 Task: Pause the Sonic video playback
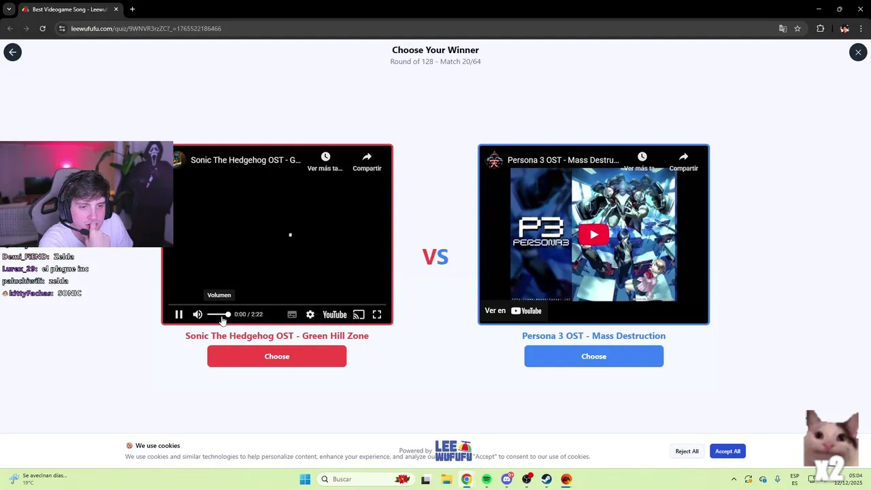tap(179, 314)
